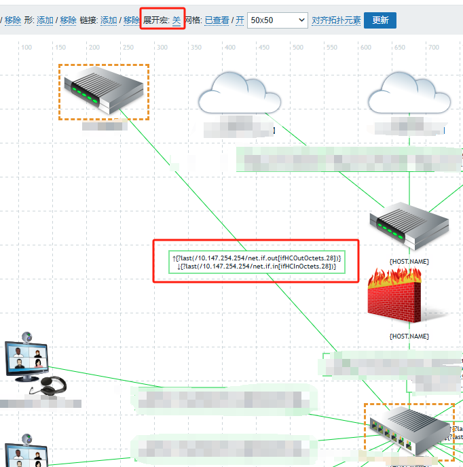The image size is (463, 467).
Task: Click 移除 after 形 to remove shape
Action: point(68,20)
